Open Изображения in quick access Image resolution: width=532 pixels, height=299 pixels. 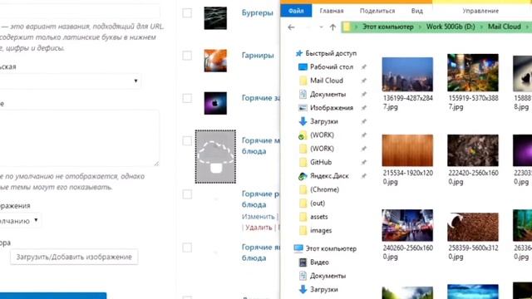click(326, 108)
